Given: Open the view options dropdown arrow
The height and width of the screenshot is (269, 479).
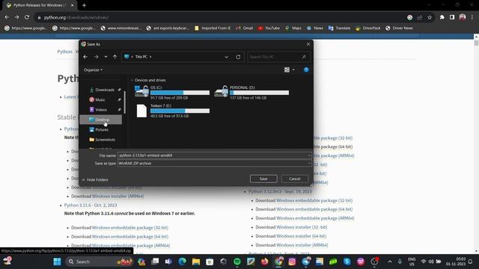Looking at the screenshot, I should [293, 69].
